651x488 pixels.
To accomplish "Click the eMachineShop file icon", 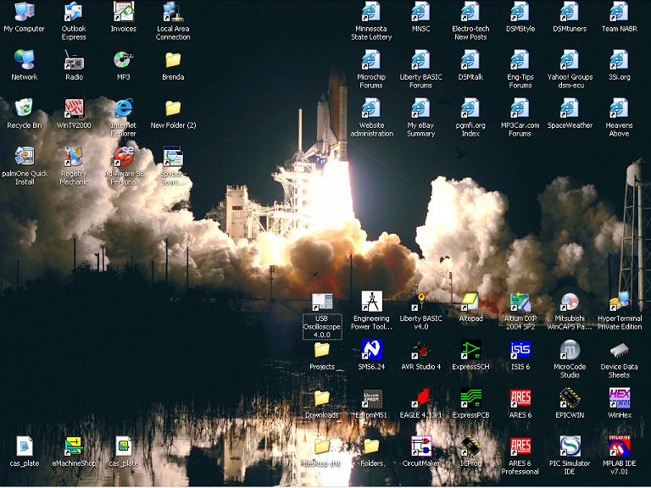I will coord(74,446).
